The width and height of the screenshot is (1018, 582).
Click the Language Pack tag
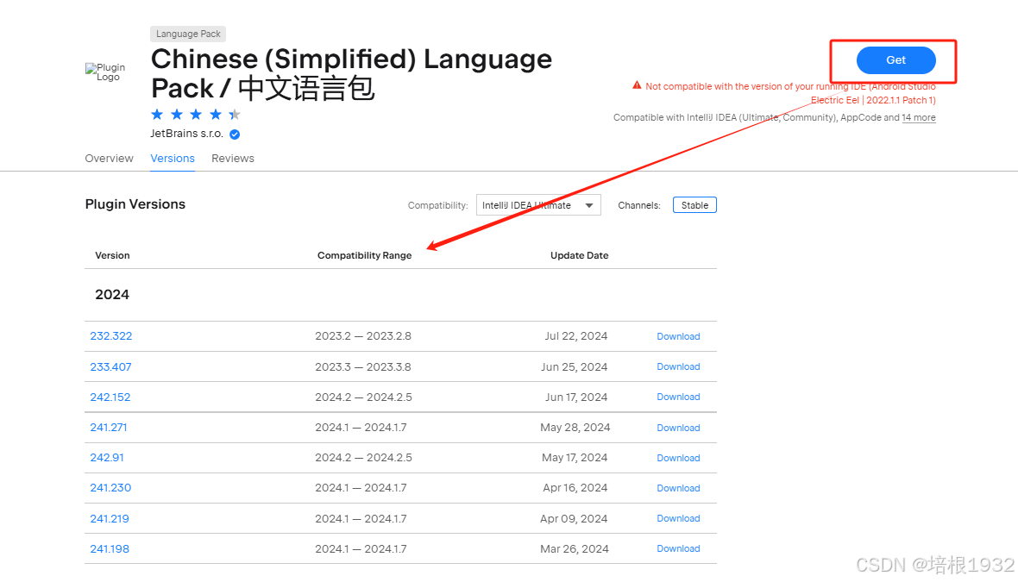coord(188,34)
